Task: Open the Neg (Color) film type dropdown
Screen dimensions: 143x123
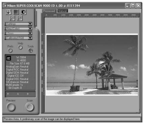Action: (x=18, y=29)
